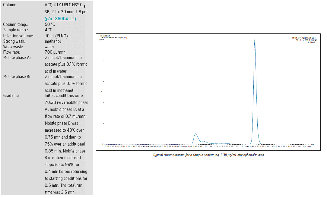Click the tall mycophenolic acid peak apex

(255, 40)
